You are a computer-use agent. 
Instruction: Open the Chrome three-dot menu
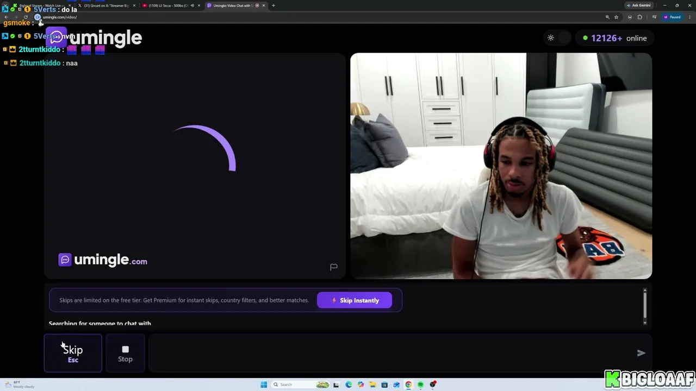[x=689, y=17]
